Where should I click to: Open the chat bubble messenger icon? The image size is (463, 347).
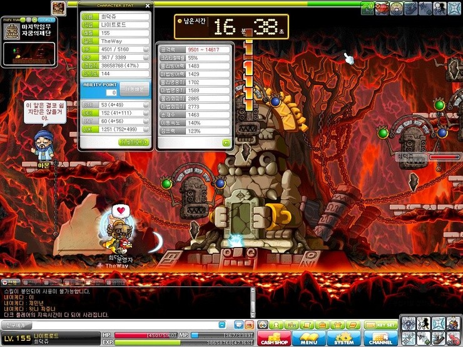tap(238, 325)
